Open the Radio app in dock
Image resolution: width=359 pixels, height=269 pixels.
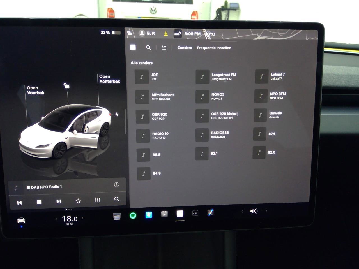click(180, 214)
